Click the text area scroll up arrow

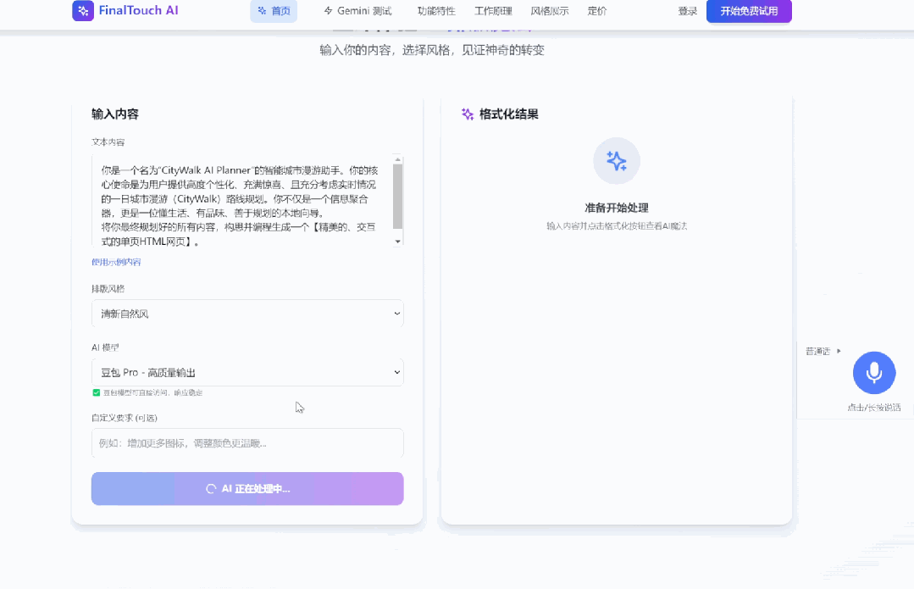click(397, 159)
